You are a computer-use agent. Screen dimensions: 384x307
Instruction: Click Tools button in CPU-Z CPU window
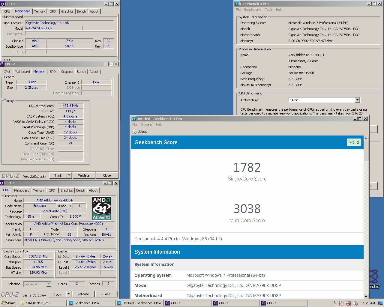coord(58,294)
